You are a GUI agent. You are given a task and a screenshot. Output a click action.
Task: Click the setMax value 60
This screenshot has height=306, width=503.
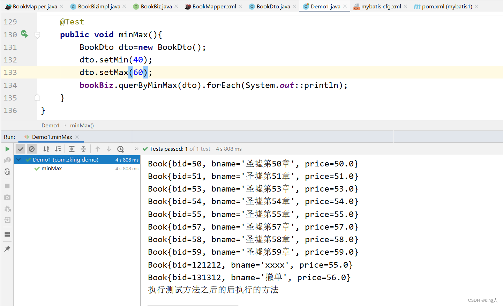click(x=138, y=72)
